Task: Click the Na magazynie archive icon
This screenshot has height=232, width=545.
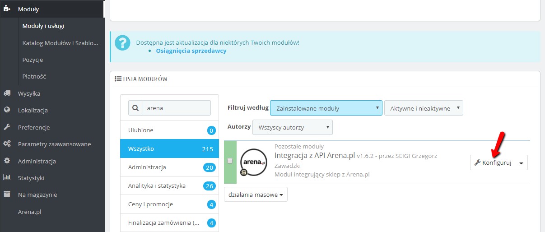Action: tap(7, 195)
